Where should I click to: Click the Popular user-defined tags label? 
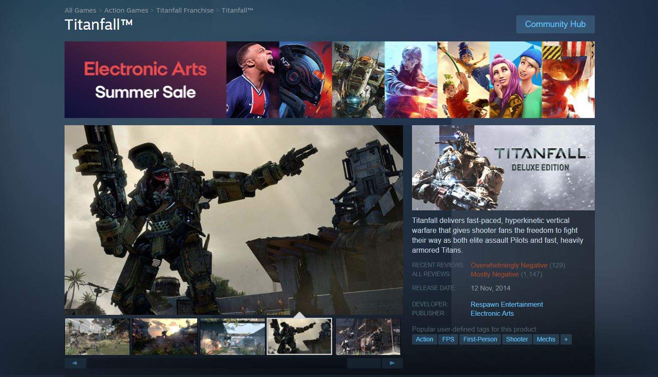[x=475, y=329]
